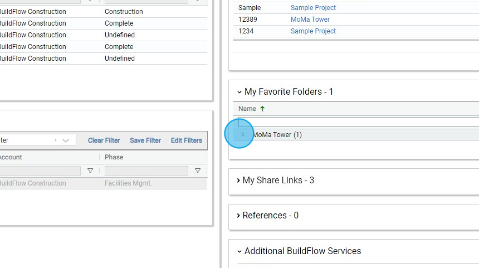
Task: Open the topmost Sample Project link
Action: [313, 8]
